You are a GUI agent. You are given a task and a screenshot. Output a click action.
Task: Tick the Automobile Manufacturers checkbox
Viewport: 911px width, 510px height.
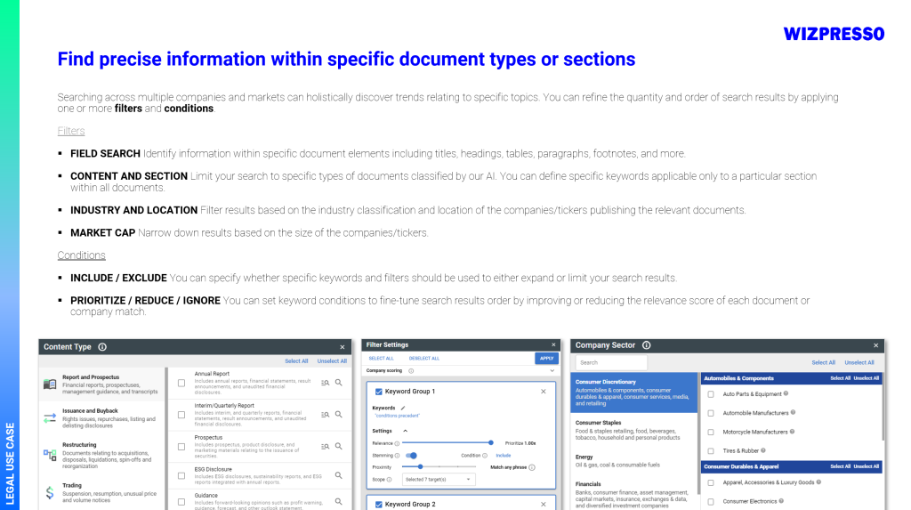[710, 413]
